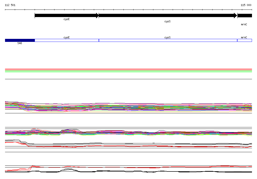257x179 pixels.
Task: Click the S46 segment label
Action: (x=20, y=43)
